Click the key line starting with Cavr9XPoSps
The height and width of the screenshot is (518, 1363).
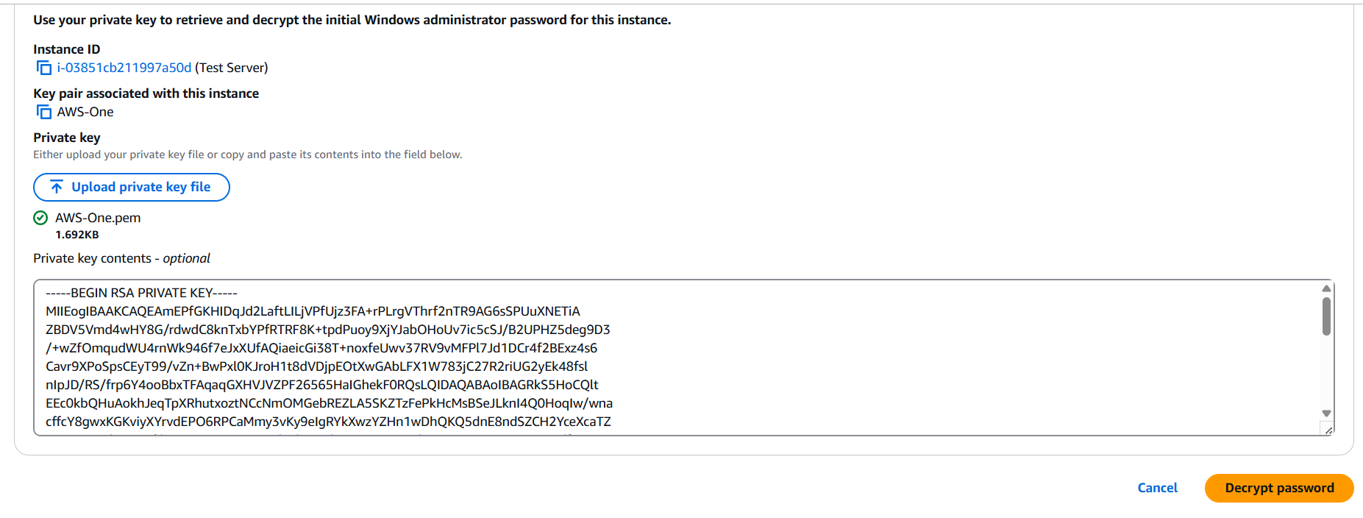[x=316, y=366]
